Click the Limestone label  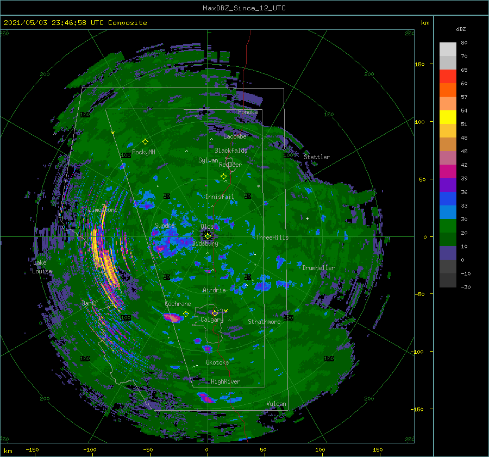point(103,210)
